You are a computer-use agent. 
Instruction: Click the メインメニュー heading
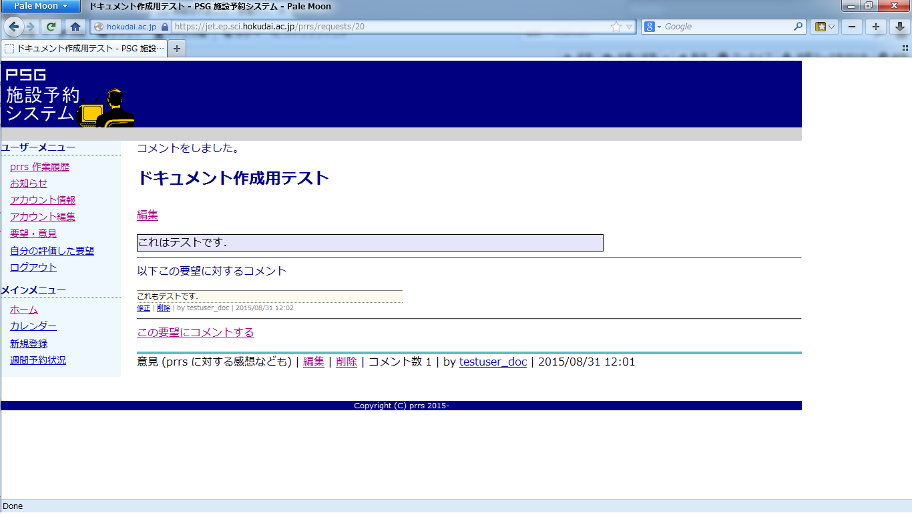(x=33, y=290)
